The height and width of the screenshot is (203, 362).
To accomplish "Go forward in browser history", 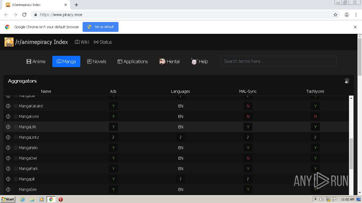I will click(15, 15).
